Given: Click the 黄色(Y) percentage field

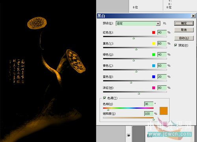Looking at the screenshot, I should 162,44.
